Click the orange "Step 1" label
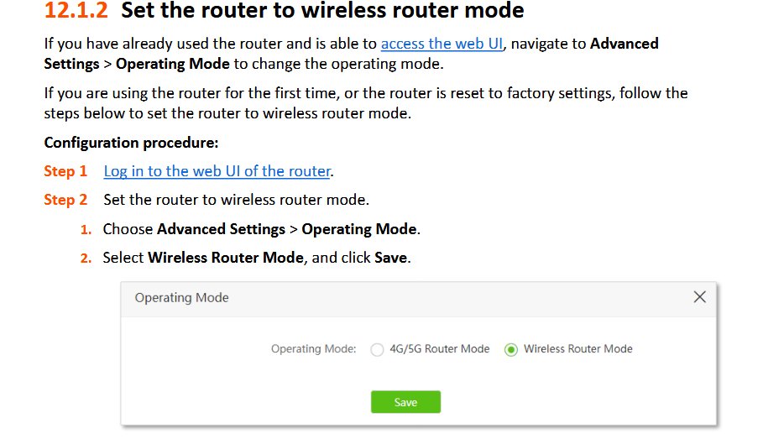Viewport: 763px width, 444px height. click(65, 171)
